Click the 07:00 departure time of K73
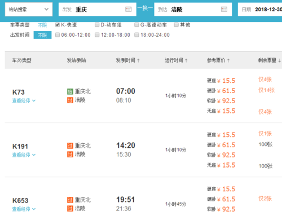Screen dimensions: 282x216 (126, 91)
